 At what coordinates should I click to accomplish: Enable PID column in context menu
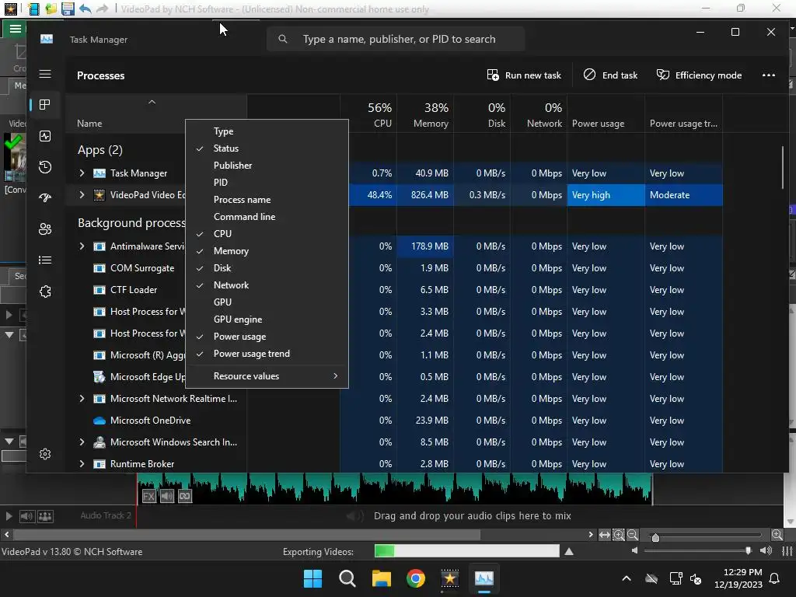point(267,182)
